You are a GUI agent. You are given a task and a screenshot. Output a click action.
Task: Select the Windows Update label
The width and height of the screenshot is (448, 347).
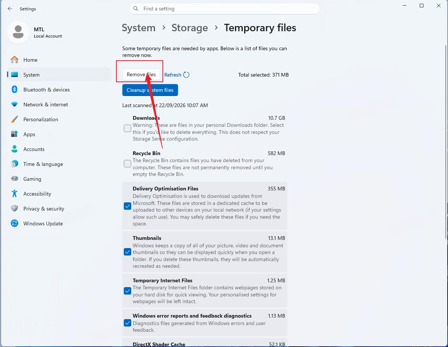pyautogui.click(x=43, y=224)
